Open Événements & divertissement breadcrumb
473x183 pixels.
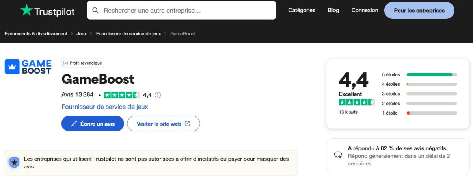[36, 34]
